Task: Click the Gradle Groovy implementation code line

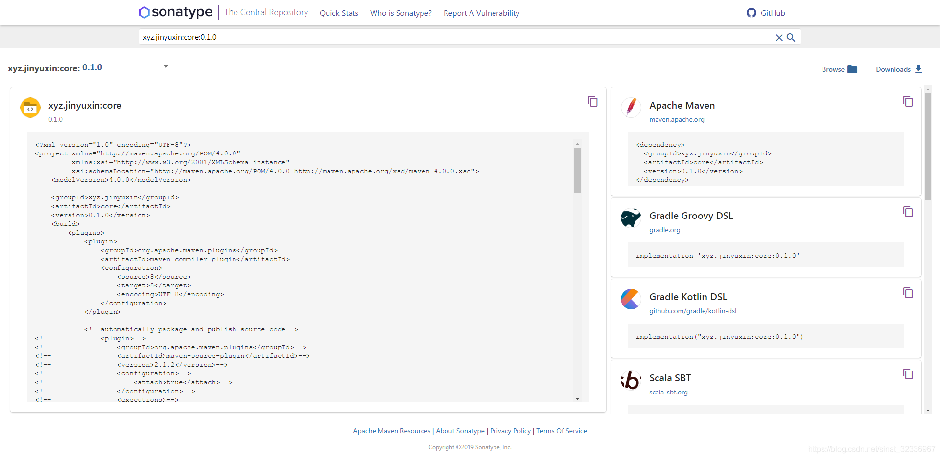Action: tap(717, 256)
